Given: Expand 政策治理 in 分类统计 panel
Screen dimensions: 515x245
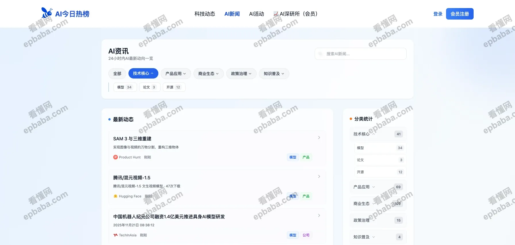Looking at the screenshot, I should click(378, 220).
